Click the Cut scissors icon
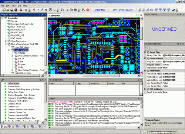Screen dimensions: 185x134 click(x=67, y=10)
